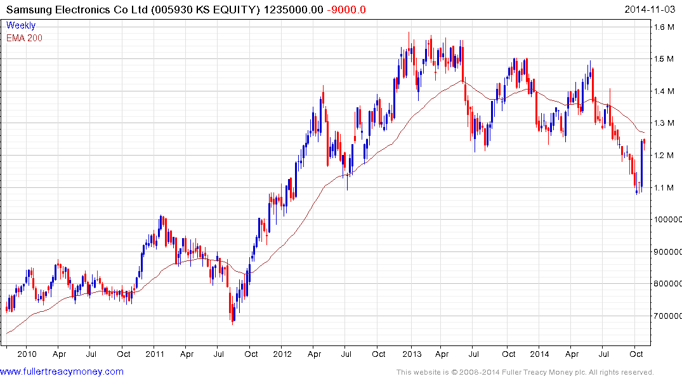682x381 pixels.
Task: Click the 2014-11-03 date label
Action: 650,10
